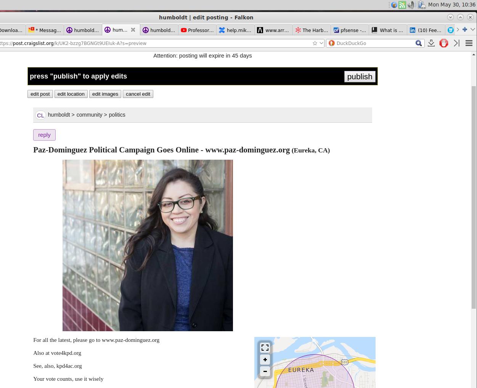
Task: Click the edit location button
Action: point(71,94)
